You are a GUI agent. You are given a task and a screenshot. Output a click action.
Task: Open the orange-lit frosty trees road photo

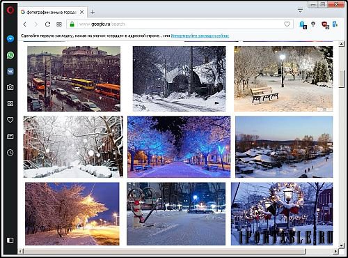coord(72,214)
